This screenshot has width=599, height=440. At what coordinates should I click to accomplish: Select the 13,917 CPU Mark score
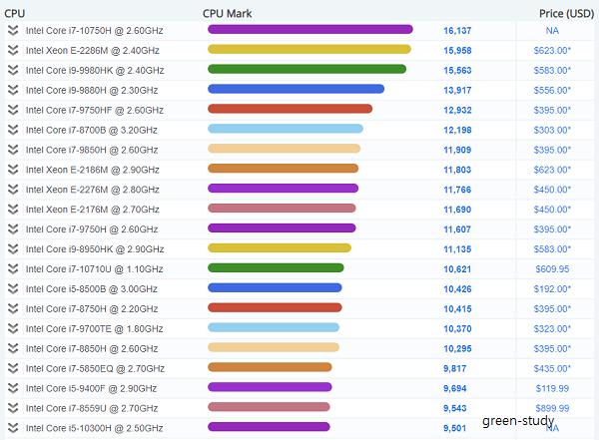(x=457, y=90)
